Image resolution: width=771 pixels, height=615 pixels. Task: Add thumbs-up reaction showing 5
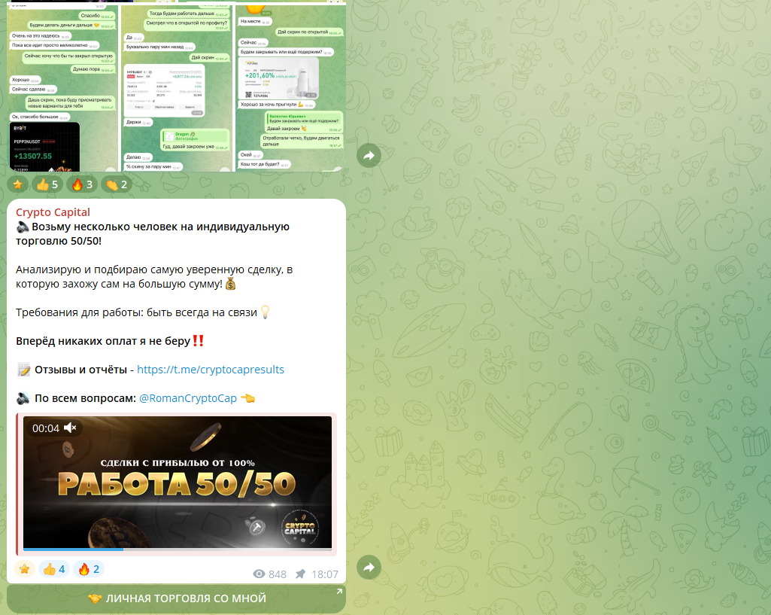click(47, 184)
